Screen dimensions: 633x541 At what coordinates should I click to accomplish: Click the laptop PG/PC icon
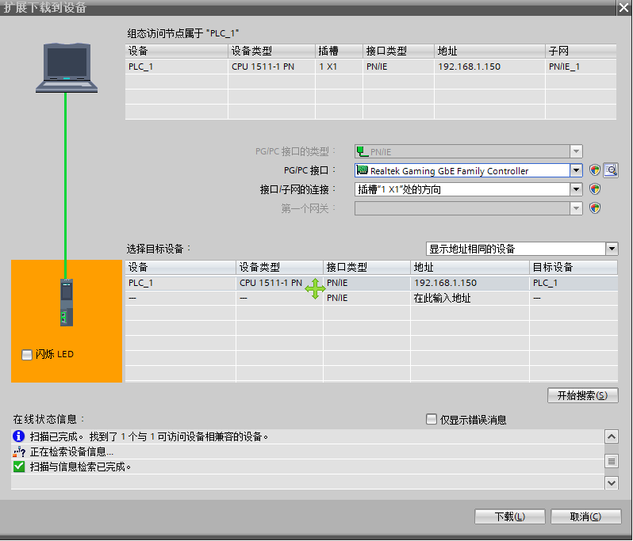tap(67, 68)
